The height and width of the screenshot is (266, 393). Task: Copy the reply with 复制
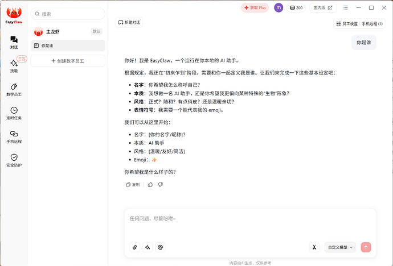click(x=133, y=185)
